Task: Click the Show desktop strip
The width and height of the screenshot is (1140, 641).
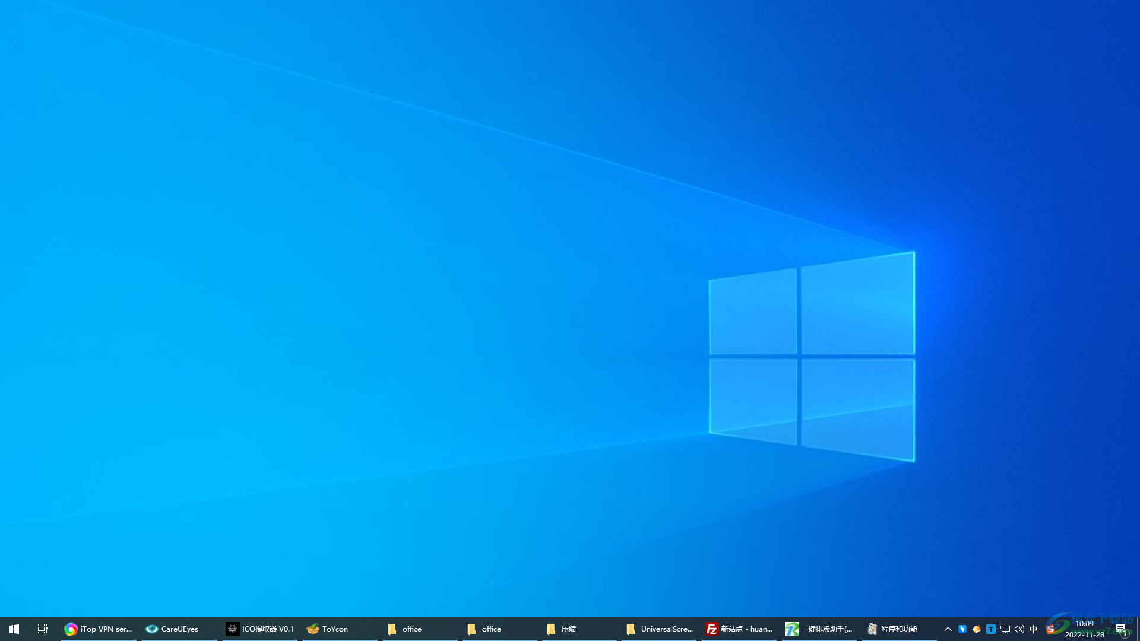Action: (1138, 629)
